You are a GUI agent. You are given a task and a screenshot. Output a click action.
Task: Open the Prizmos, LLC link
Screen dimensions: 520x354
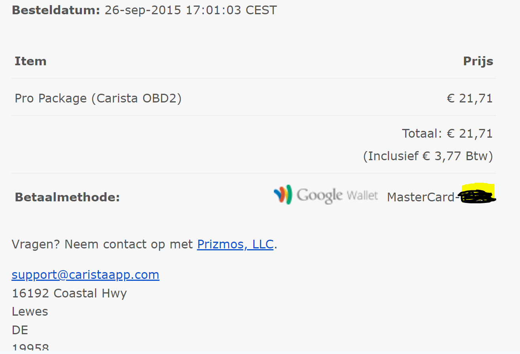[x=235, y=244]
